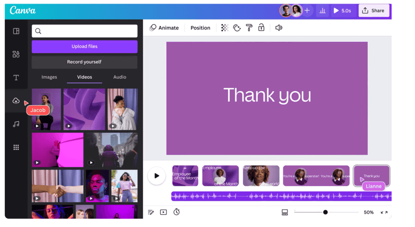Click the Upload files button

85,47
